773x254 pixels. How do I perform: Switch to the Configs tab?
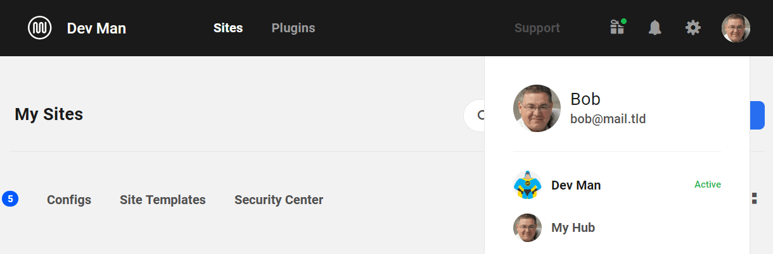[69, 200]
